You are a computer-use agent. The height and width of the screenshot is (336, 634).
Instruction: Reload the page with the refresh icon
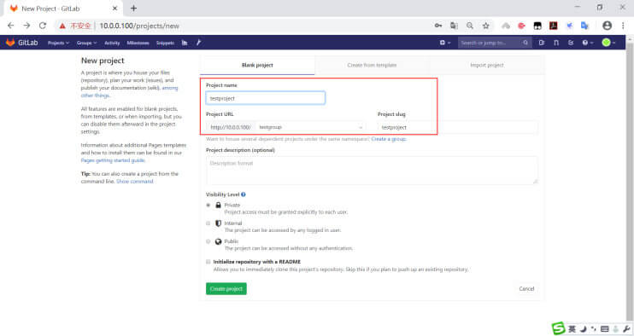[x=43, y=26]
